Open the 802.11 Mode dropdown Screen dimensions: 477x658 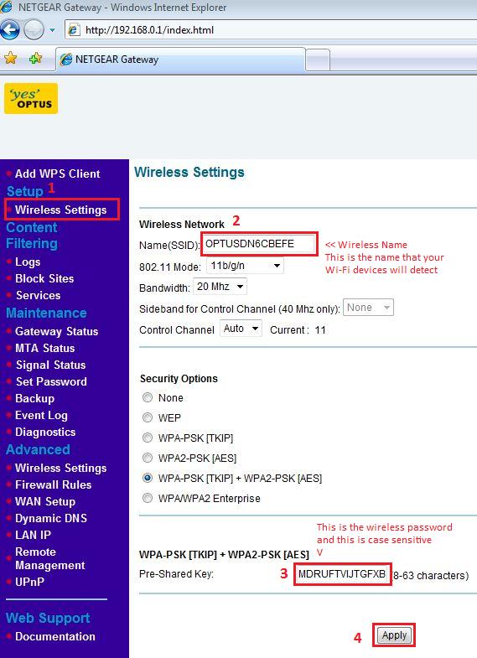click(x=245, y=266)
